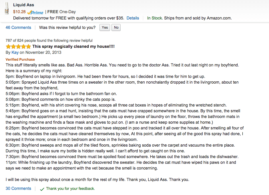The height and width of the screenshot is (195, 269).
Task: Open the Details link for free delivery
Action: tap(133, 18)
